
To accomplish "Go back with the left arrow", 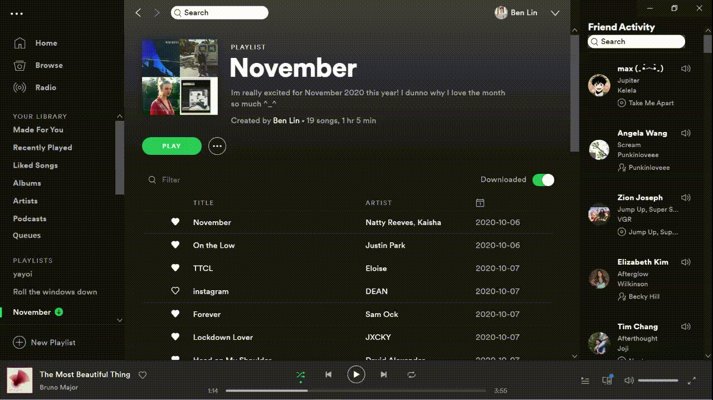I will [138, 13].
